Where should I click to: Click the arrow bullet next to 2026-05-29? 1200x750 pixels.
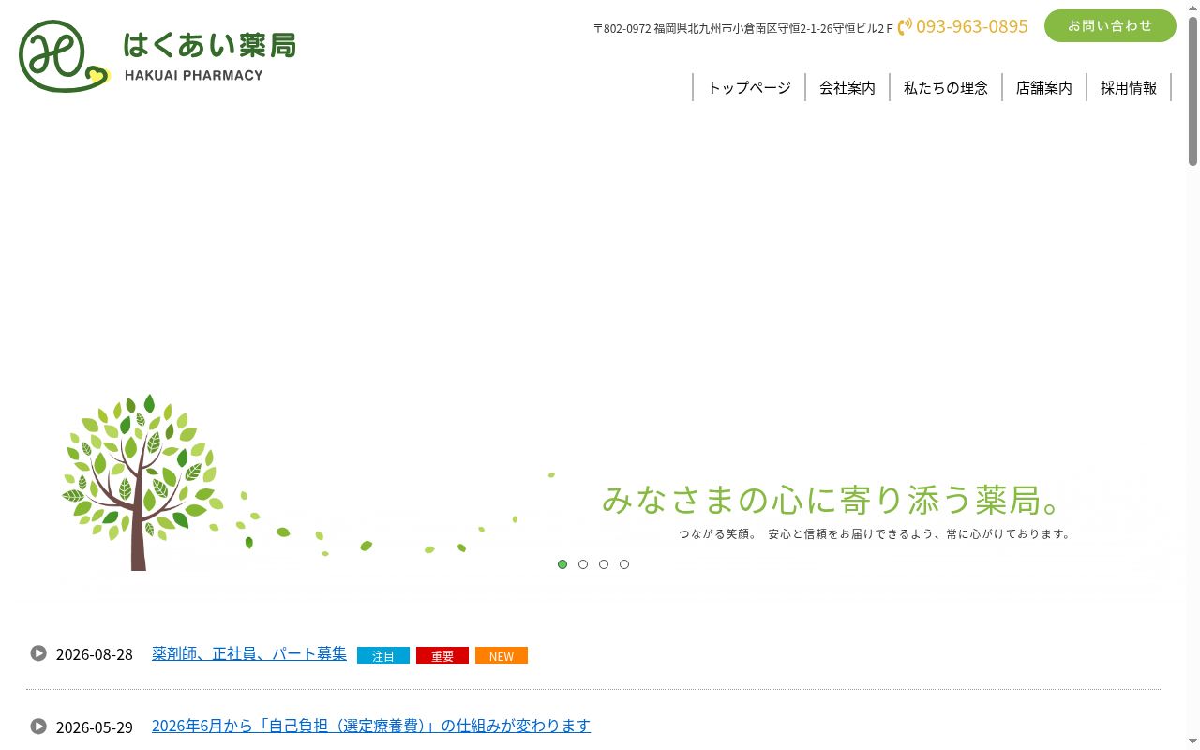38,727
